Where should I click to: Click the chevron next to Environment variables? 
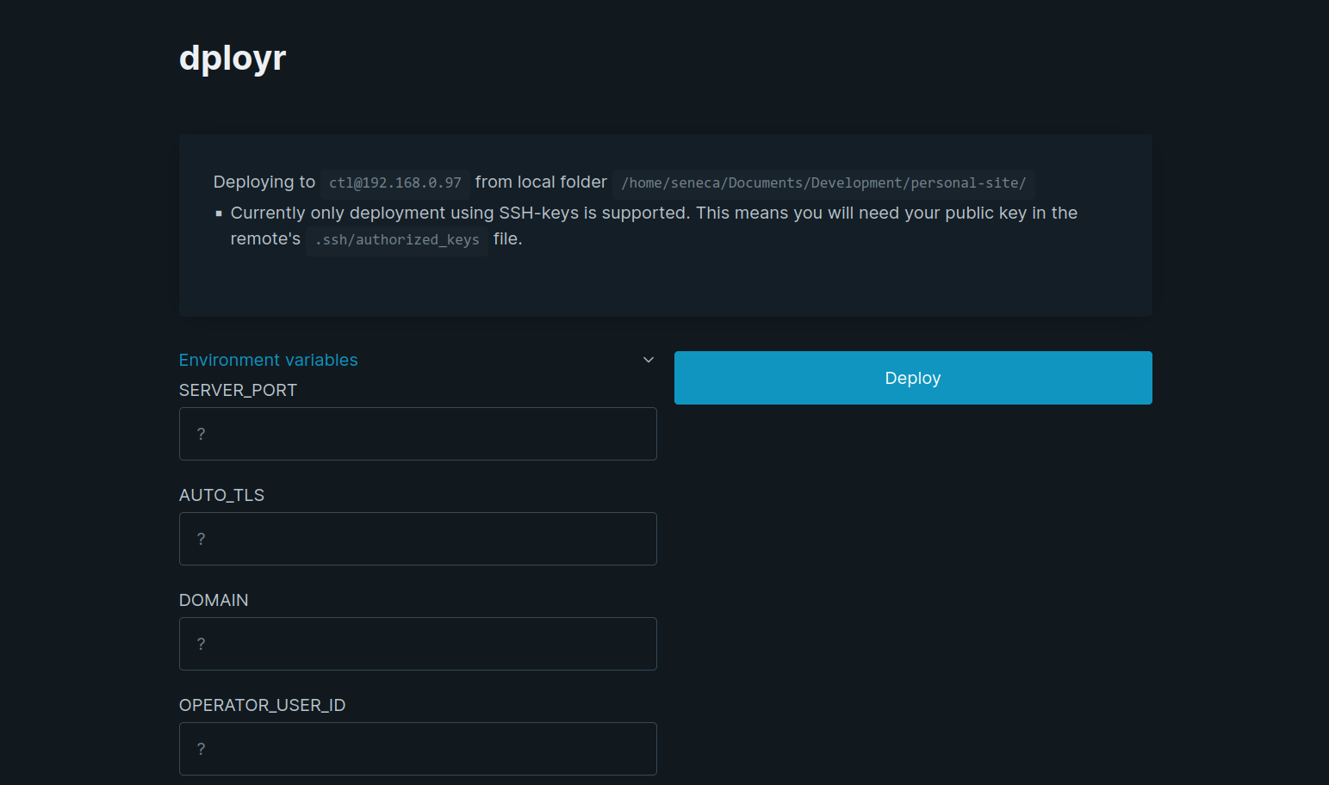click(x=649, y=360)
